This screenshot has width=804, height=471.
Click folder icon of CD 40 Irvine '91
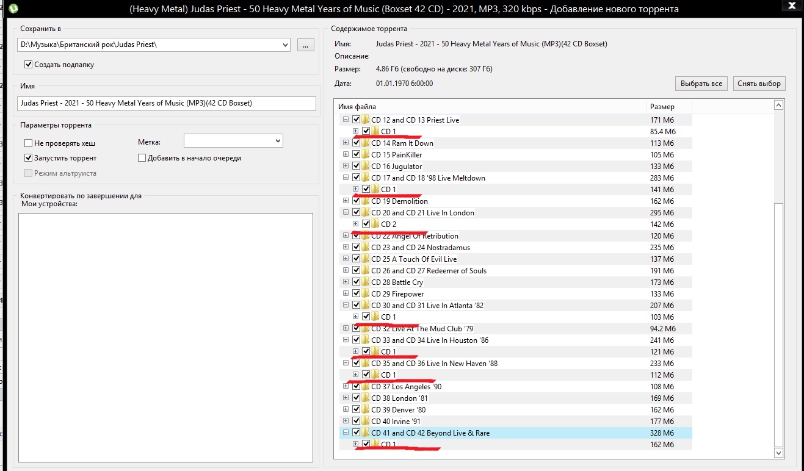(x=365, y=422)
